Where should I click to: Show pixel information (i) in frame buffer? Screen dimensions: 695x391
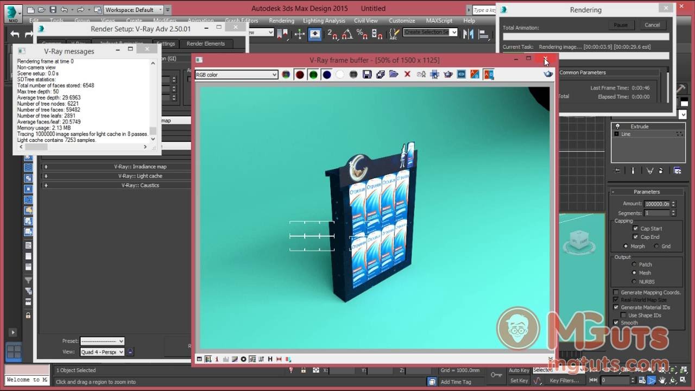click(x=217, y=359)
